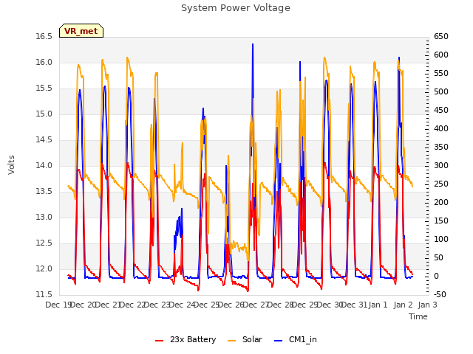Click the 400 right axis tick label
The image size is (473, 354).
click(x=441, y=129)
